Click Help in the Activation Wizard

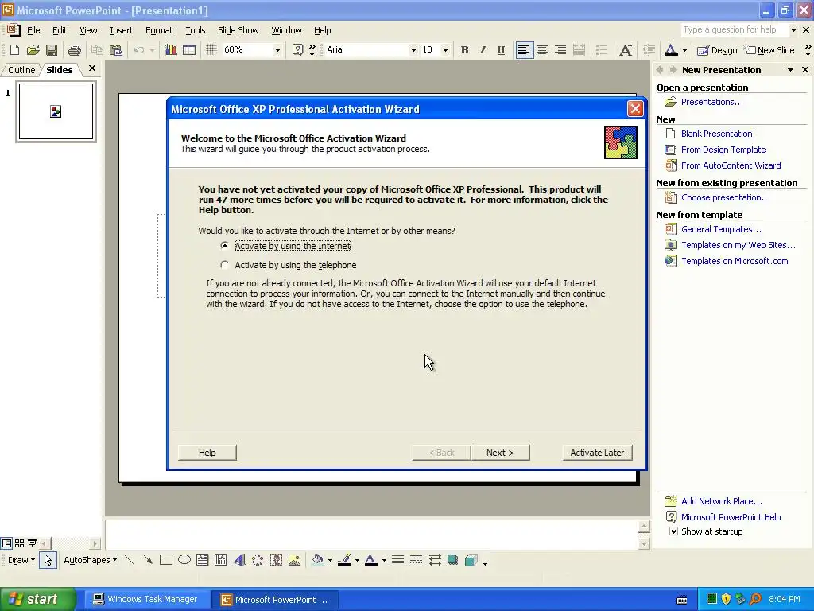click(x=207, y=453)
